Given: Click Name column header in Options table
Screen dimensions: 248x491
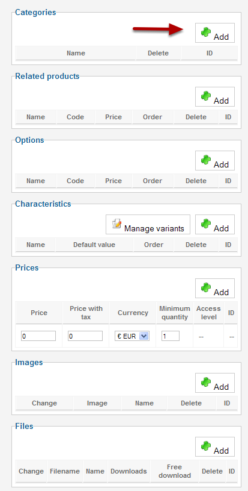Looking at the screenshot, I should (x=35, y=181).
